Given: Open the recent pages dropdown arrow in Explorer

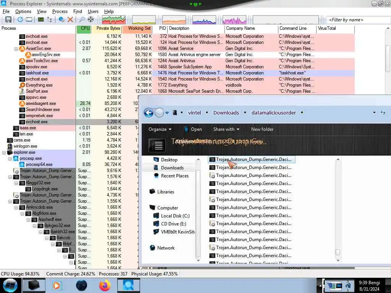Looking at the screenshot, I should coord(167,113).
